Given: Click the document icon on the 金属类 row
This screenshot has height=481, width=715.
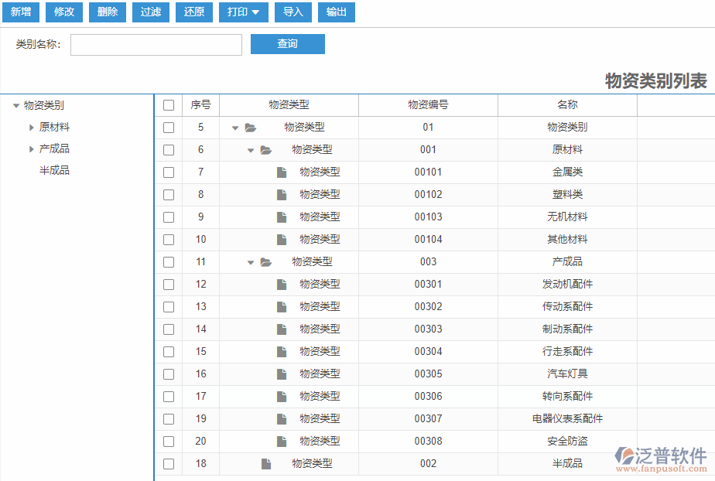Looking at the screenshot, I should [x=281, y=172].
